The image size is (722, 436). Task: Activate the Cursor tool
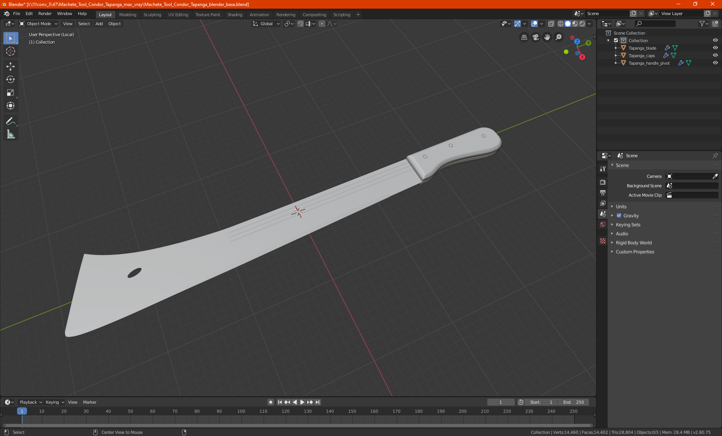(11, 51)
